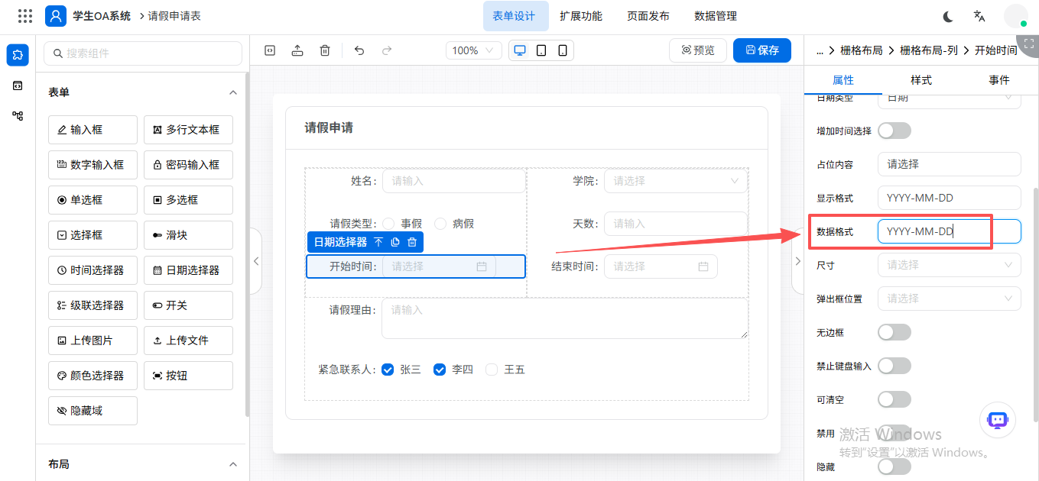Move selected date picker up
This screenshot has width=1039, height=481.
coord(378,243)
